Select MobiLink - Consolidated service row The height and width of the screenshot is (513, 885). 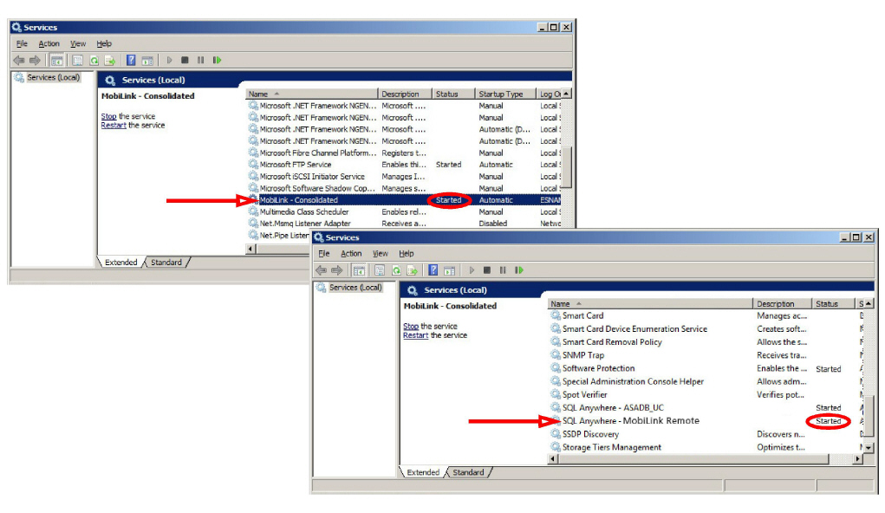tap(404, 200)
